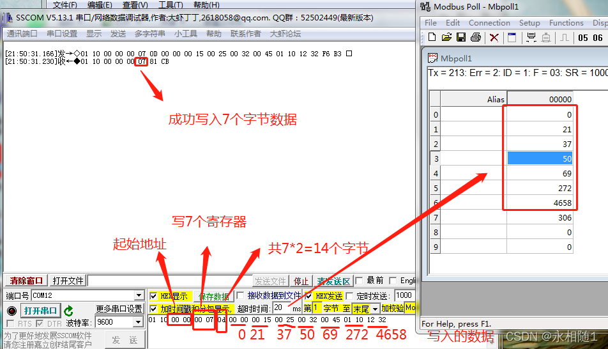Select Modbus Poll cell with value 272
The image size is (608, 349).
[540, 188]
